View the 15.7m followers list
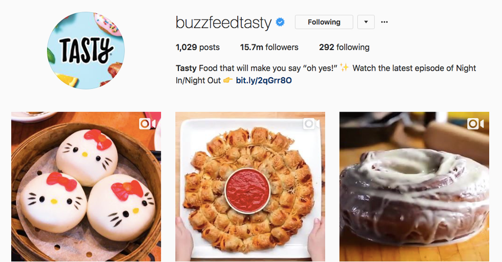 pyautogui.click(x=269, y=48)
